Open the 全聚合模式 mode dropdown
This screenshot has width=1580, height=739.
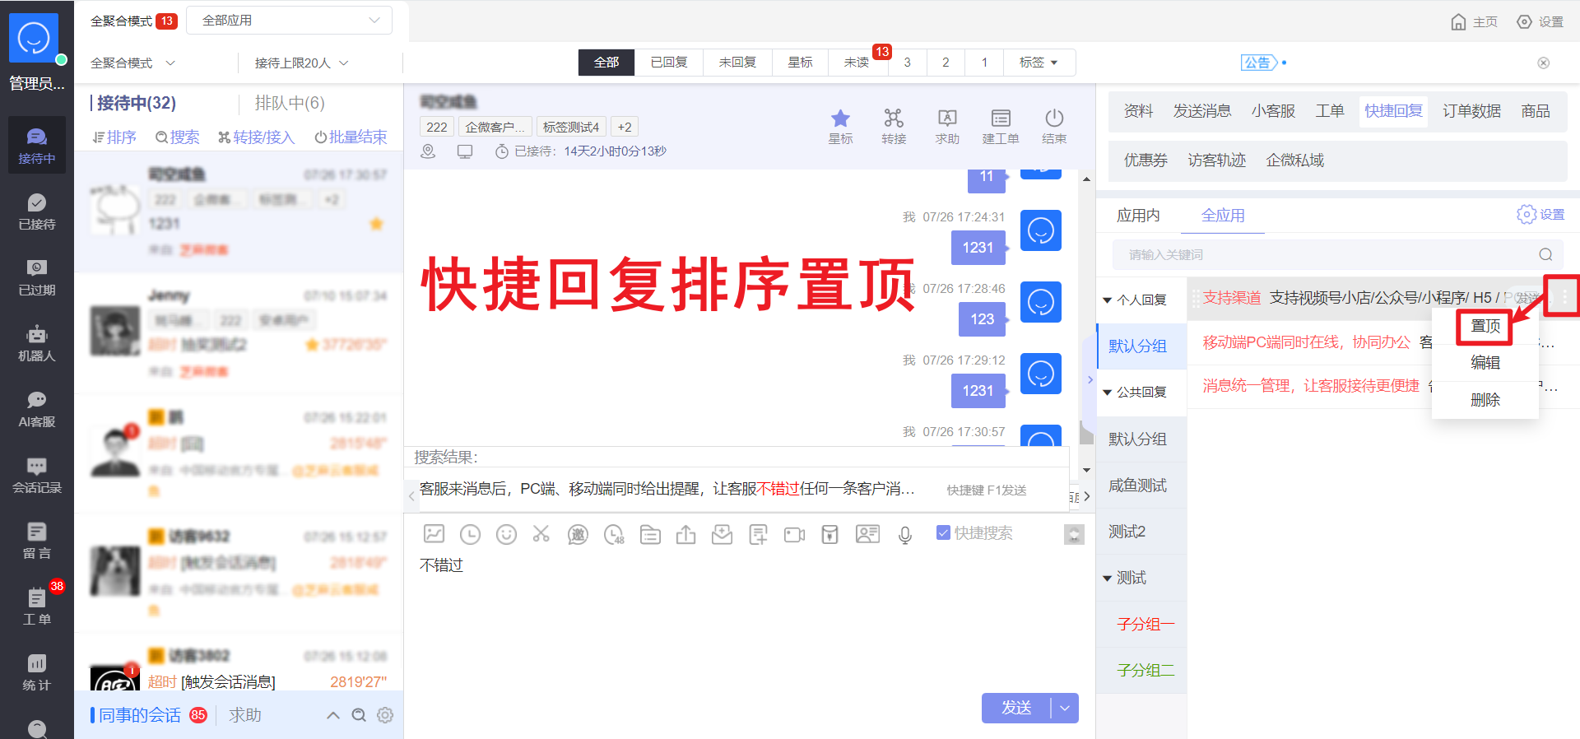pos(132,63)
